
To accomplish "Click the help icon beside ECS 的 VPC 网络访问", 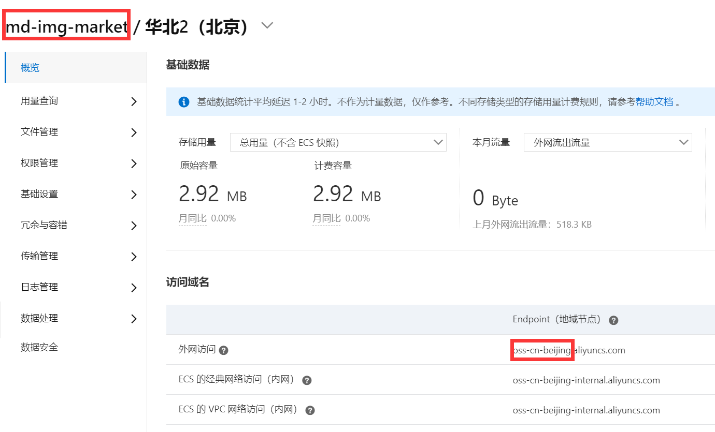I will point(310,411).
